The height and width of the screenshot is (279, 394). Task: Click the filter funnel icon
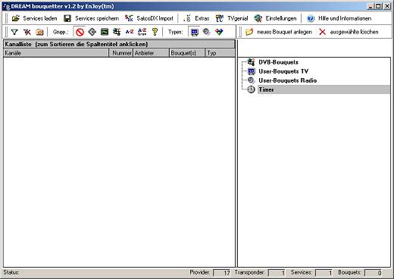click(x=14, y=32)
